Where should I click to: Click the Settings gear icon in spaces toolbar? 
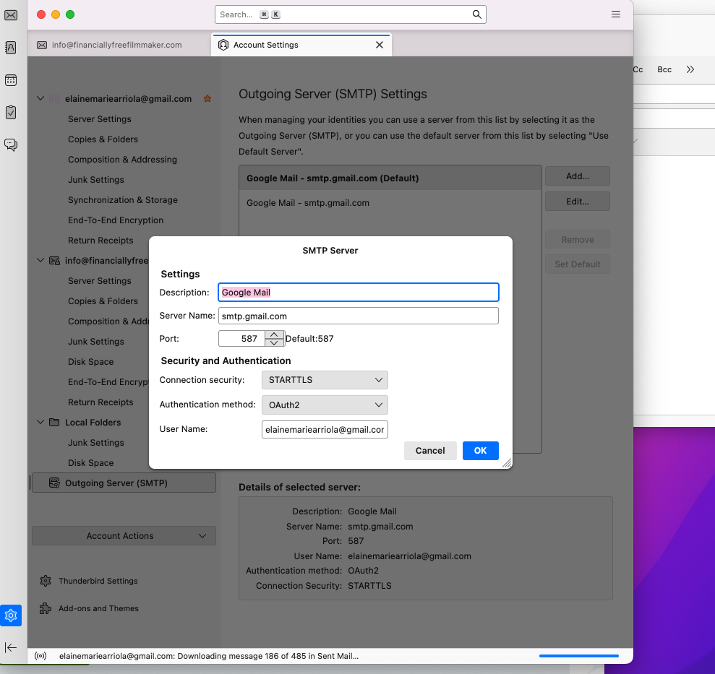11,615
